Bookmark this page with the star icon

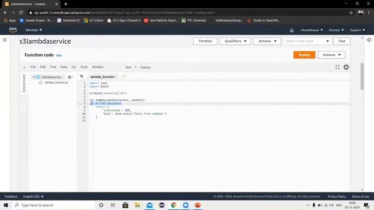tap(351, 13)
